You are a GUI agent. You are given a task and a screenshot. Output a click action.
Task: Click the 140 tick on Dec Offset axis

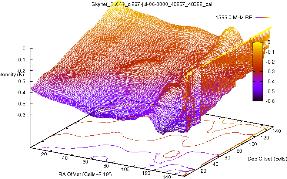pos(277,131)
